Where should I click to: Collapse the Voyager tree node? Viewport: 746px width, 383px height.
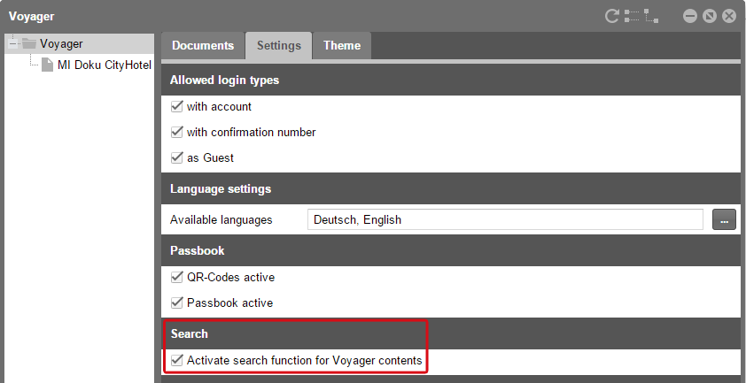point(13,43)
